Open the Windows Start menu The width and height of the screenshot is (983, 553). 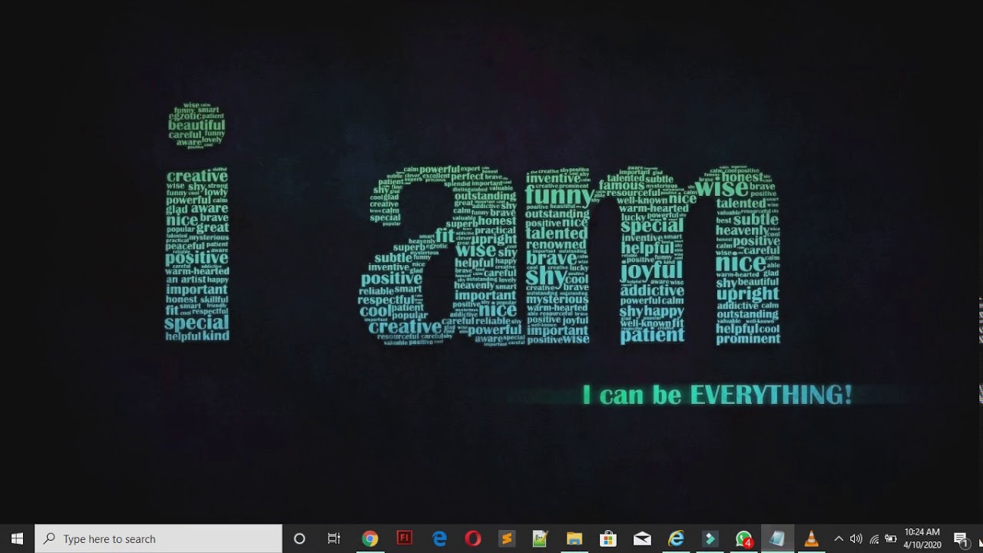17,538
